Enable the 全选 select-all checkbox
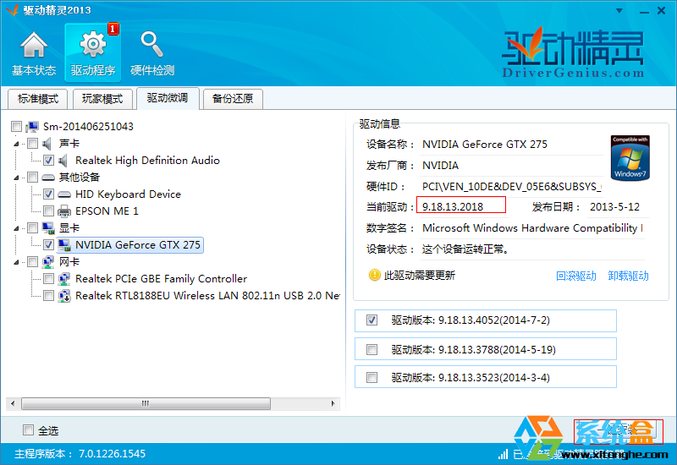Screen dimensions: 677x465 click(28, 430)
